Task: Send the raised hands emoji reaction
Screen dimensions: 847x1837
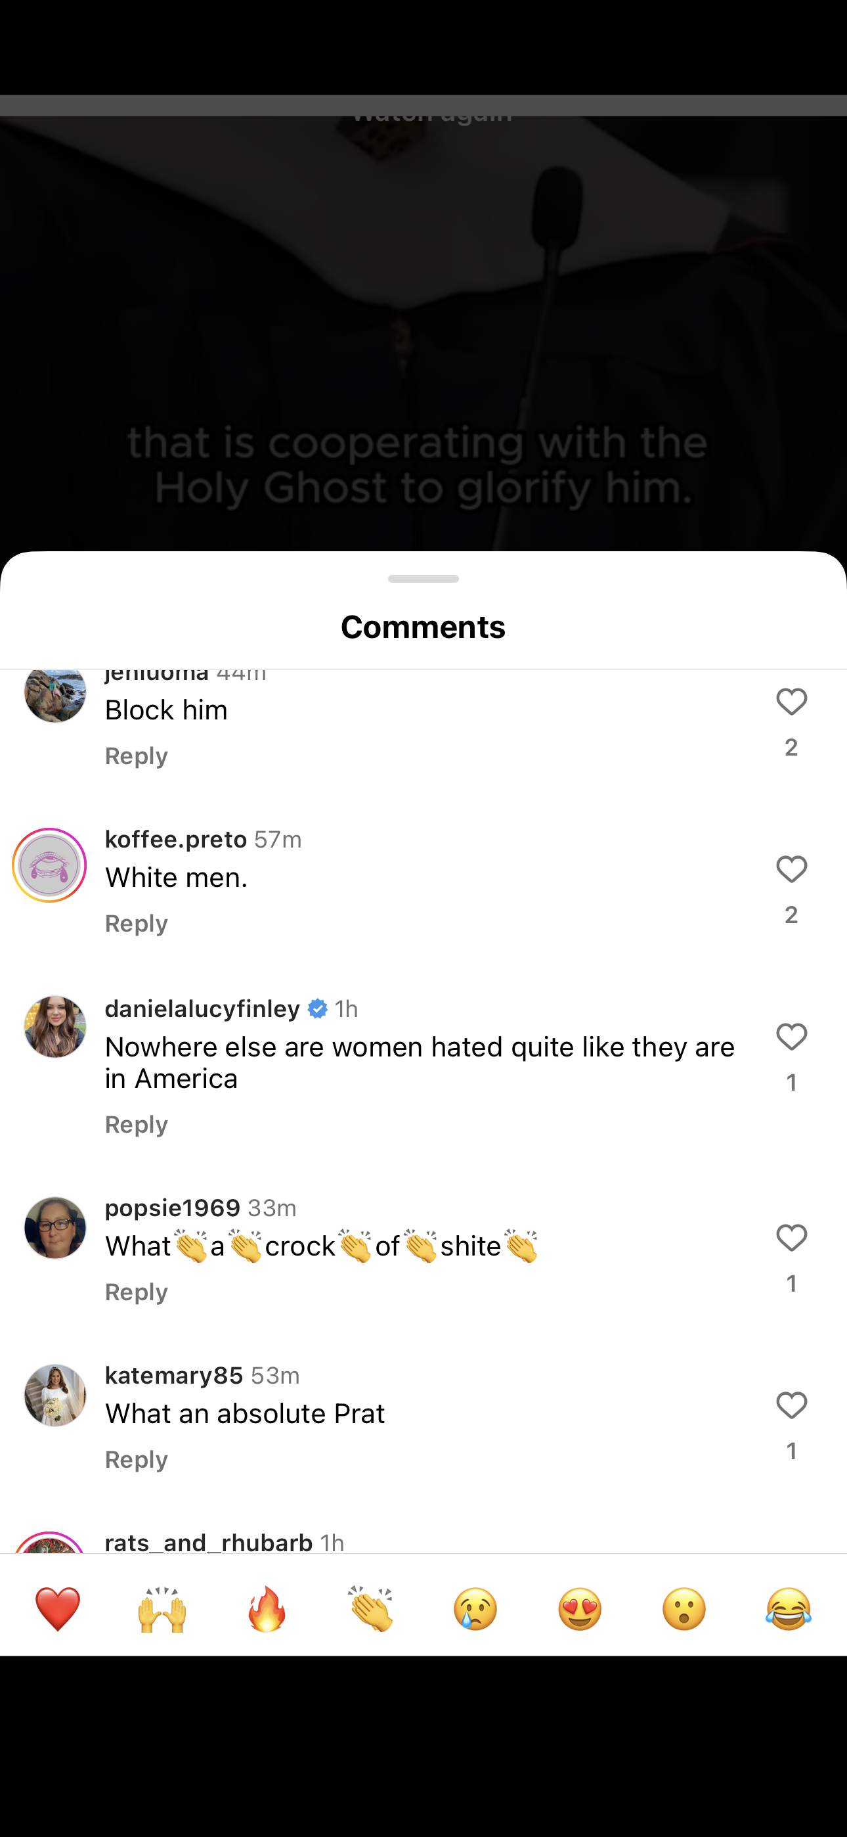Action: (x=162, y=1610)
